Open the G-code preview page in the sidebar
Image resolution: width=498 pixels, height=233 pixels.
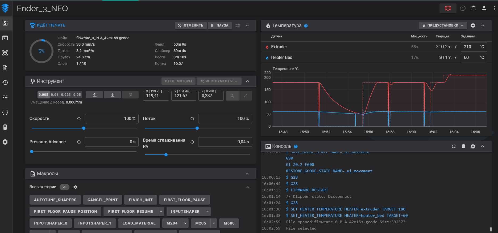coord(5,53)
